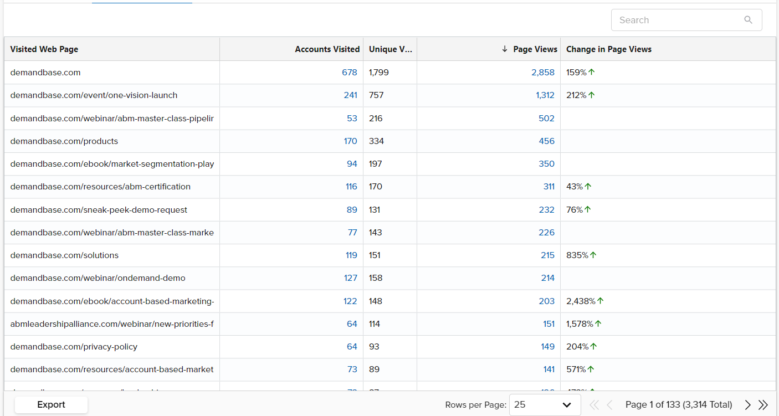Sort by Unique Visitors column header
The width and height of the screenshot is (779, 416).
[x=390, y=49]
